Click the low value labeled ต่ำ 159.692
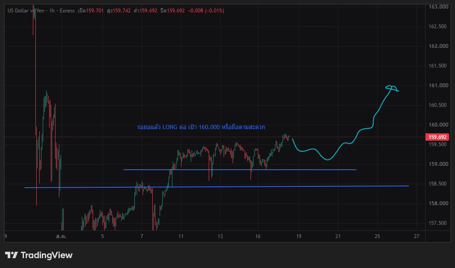The height and width of the screenshot is (268, 455). (146, 11)
